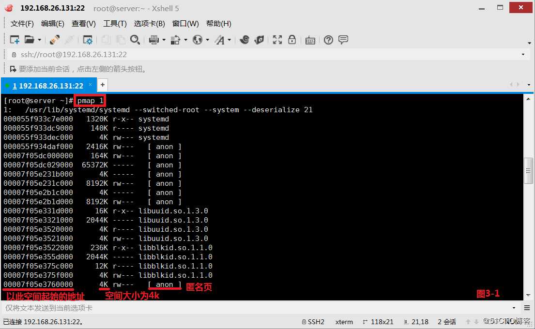Click the SSH2 status bar entry
The height and width of the screenshot is (329, 535).
[x=313, y=321]
